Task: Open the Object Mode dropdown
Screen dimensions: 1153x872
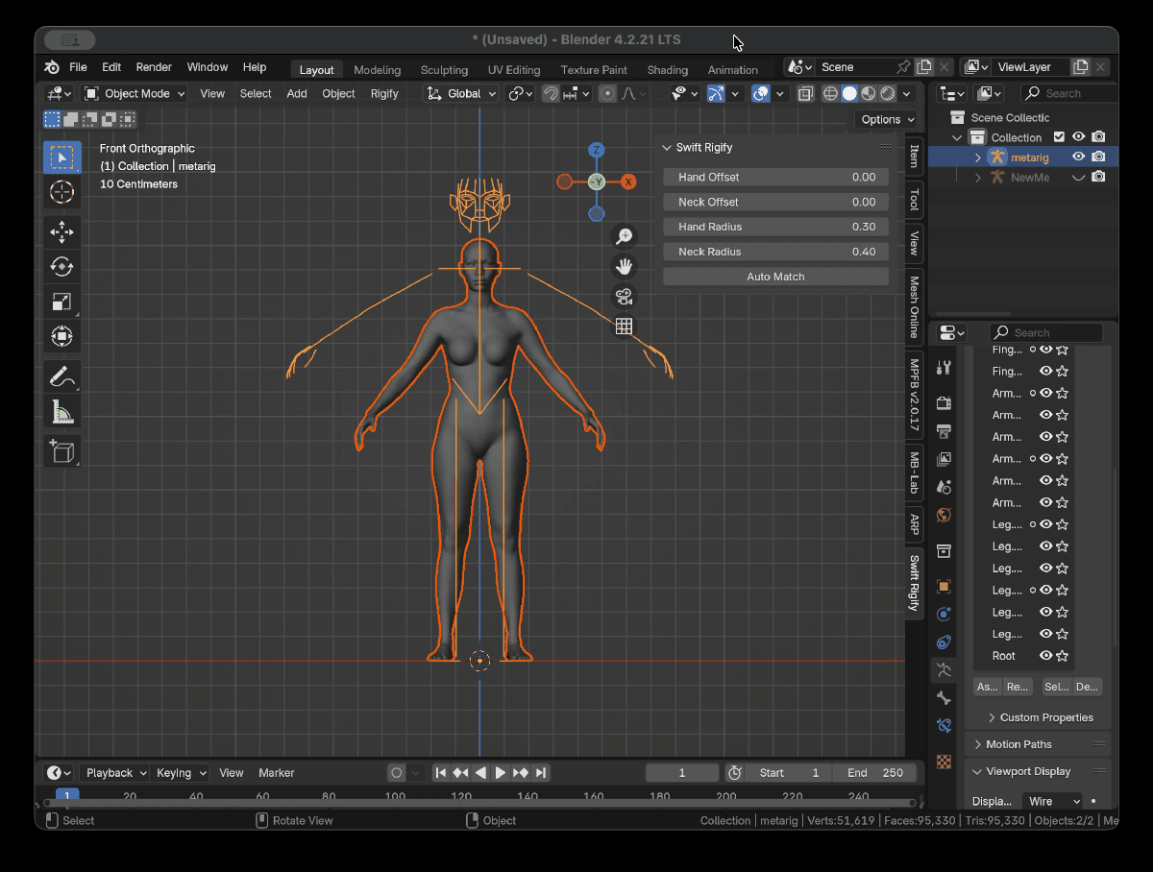Action: [134, 93]
